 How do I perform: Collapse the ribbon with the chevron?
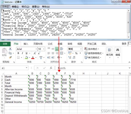(x=129, y=62)
